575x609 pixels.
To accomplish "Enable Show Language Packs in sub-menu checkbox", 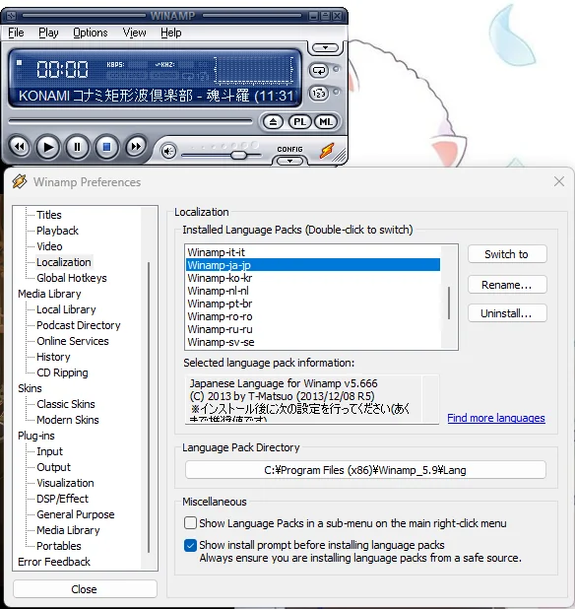I will click(190, 523).
